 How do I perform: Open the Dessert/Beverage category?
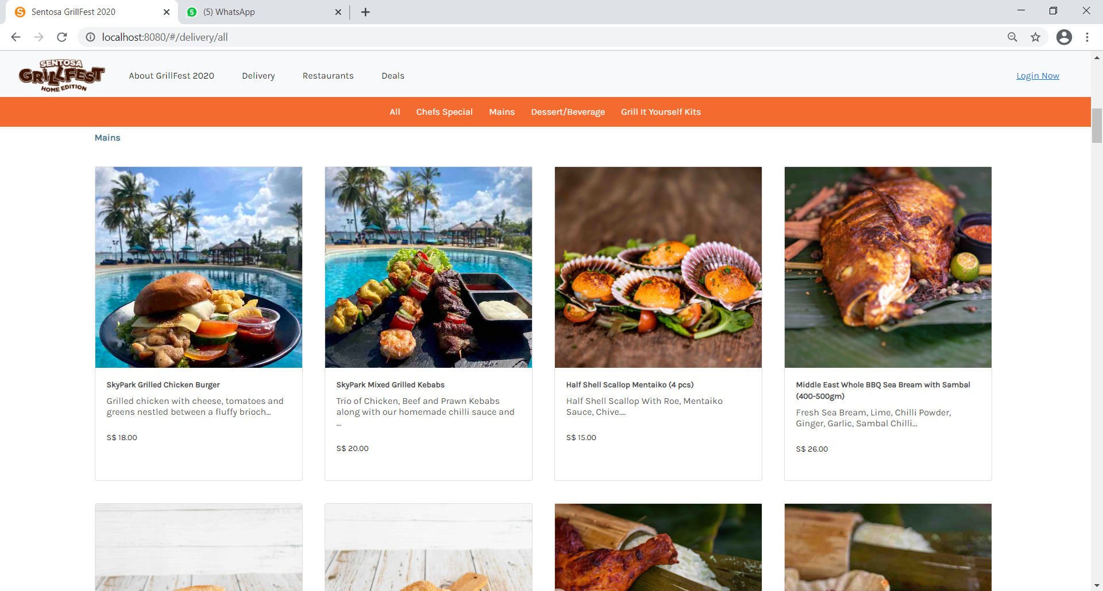(568, 112)
